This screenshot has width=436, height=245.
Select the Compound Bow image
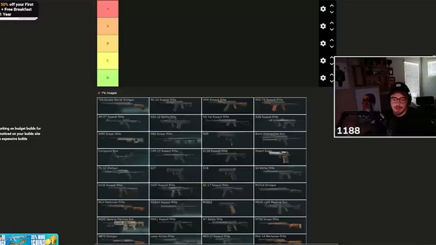pyautogui.click(x=123, y=157)
